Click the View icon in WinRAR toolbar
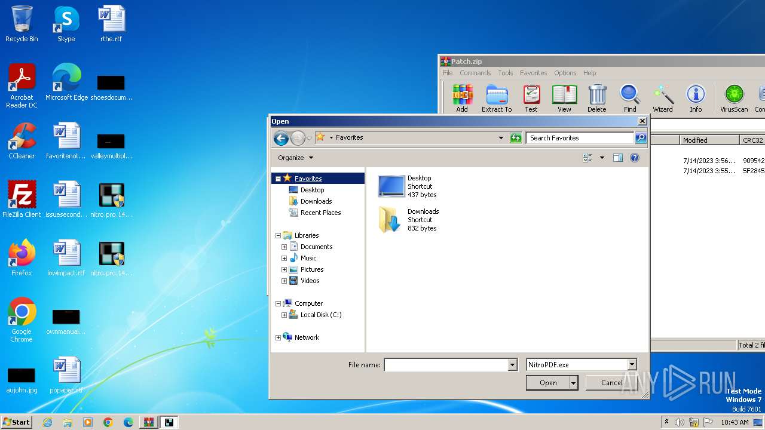The width and height of the screenshot is (765, 430). pos(564,98)
